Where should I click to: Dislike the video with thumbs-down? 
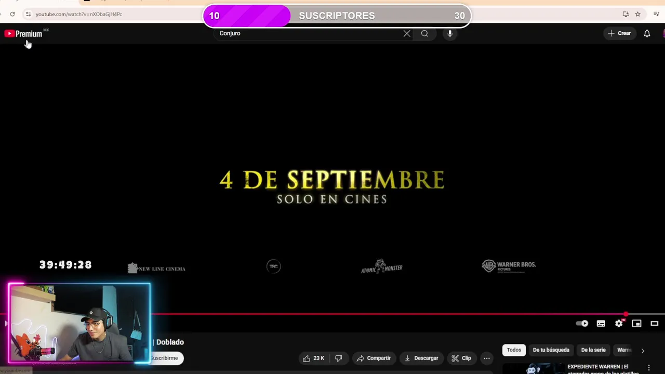tap(339, 358)
